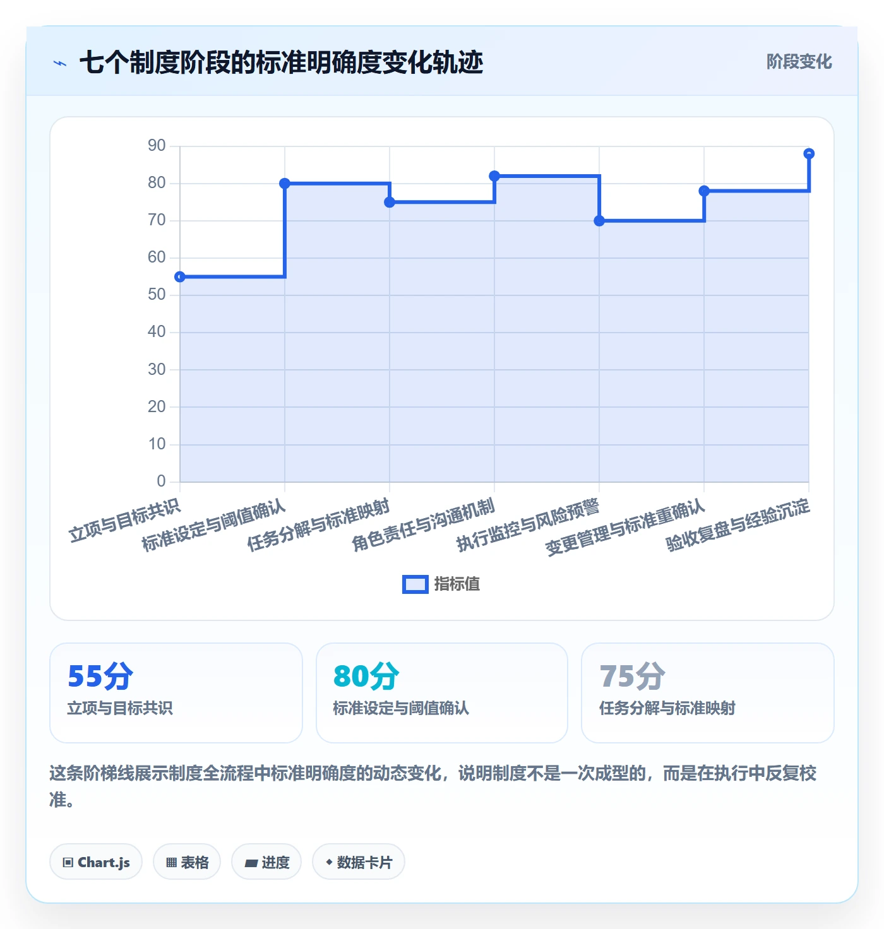Screen dimensions: 884x929
Task: Click the 标准设定与阈值确认 axis label
Action: pyautogui.click(x=213, y=526)
